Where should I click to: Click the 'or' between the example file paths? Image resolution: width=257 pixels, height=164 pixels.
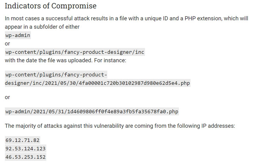7,97
